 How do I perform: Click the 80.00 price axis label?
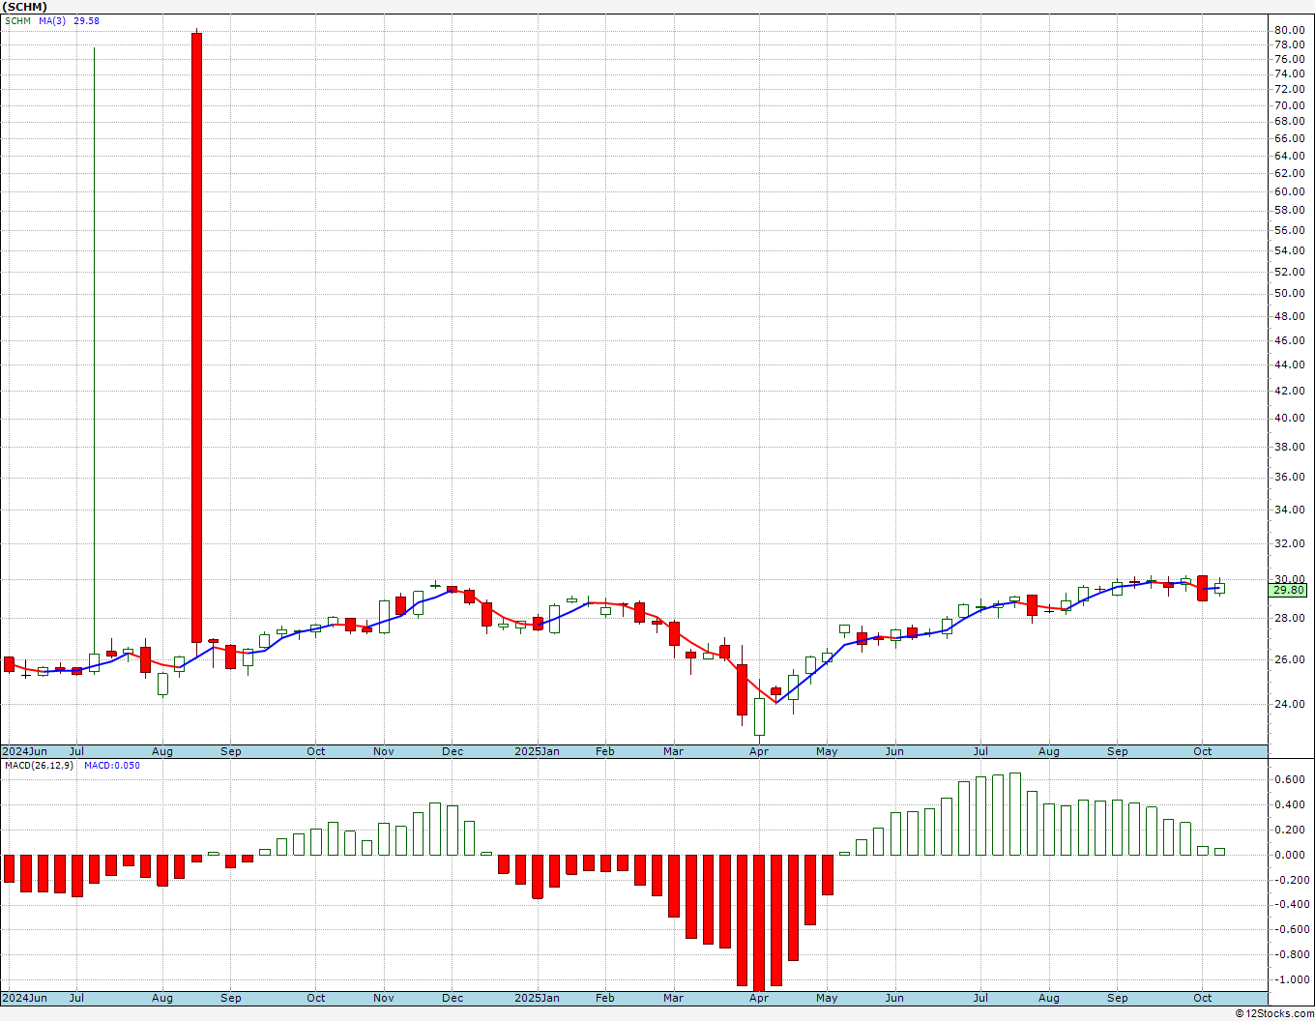[x=1289, y=30]
